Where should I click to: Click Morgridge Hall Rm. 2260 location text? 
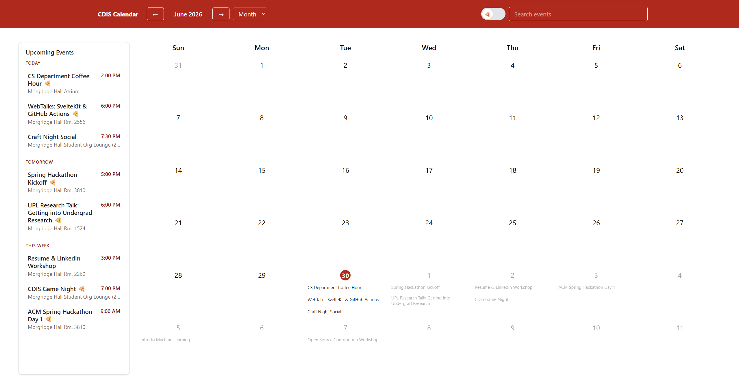coord(56,274)
